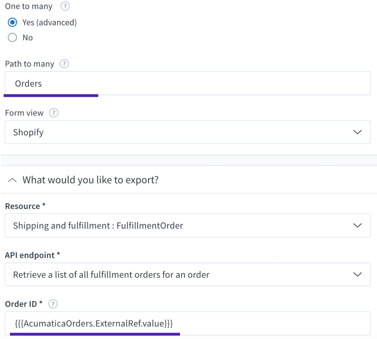
Task: Click help icon beside Path to many
Action: 64,64
